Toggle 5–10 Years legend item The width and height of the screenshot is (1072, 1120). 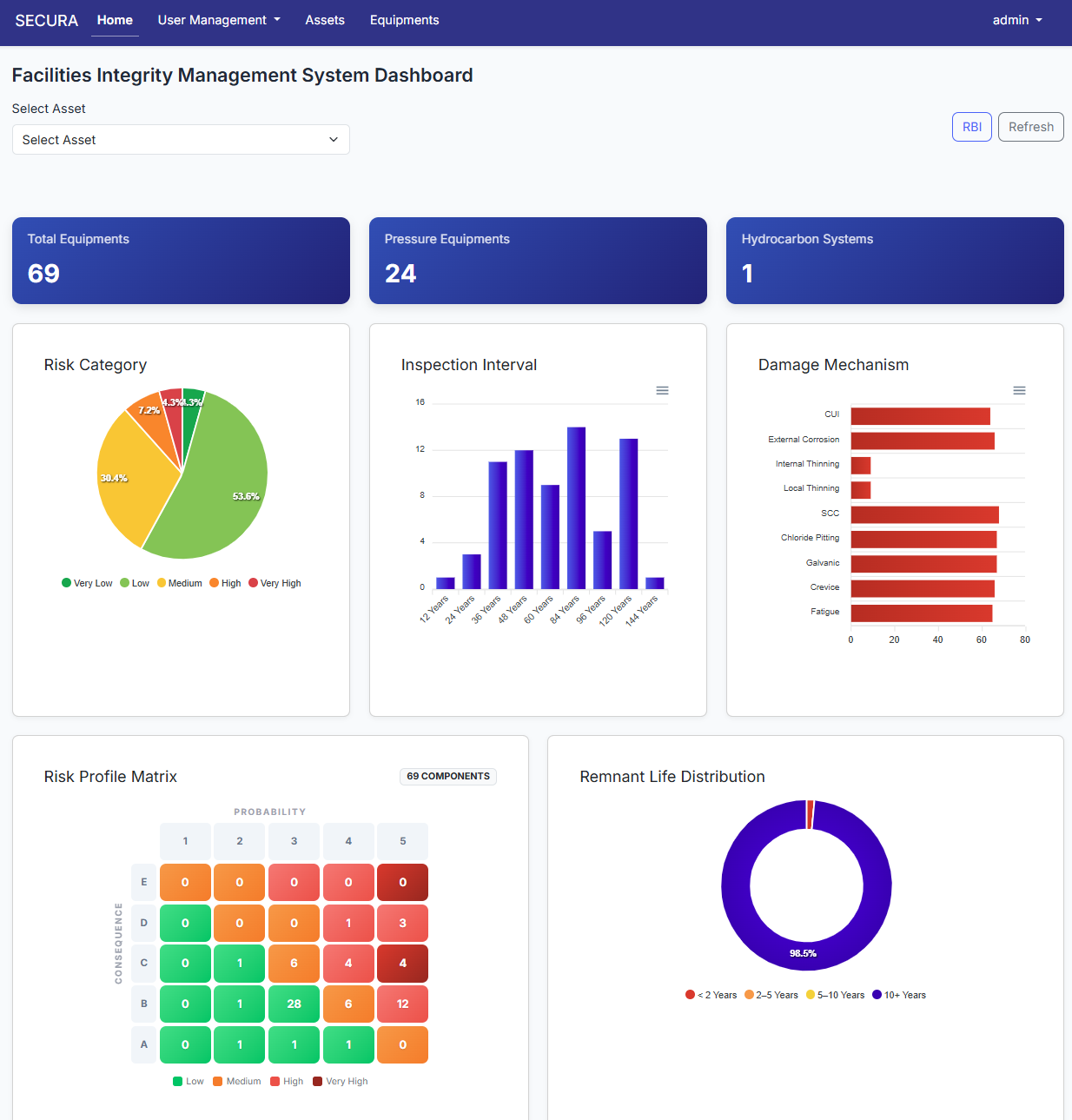click(835, 995)
